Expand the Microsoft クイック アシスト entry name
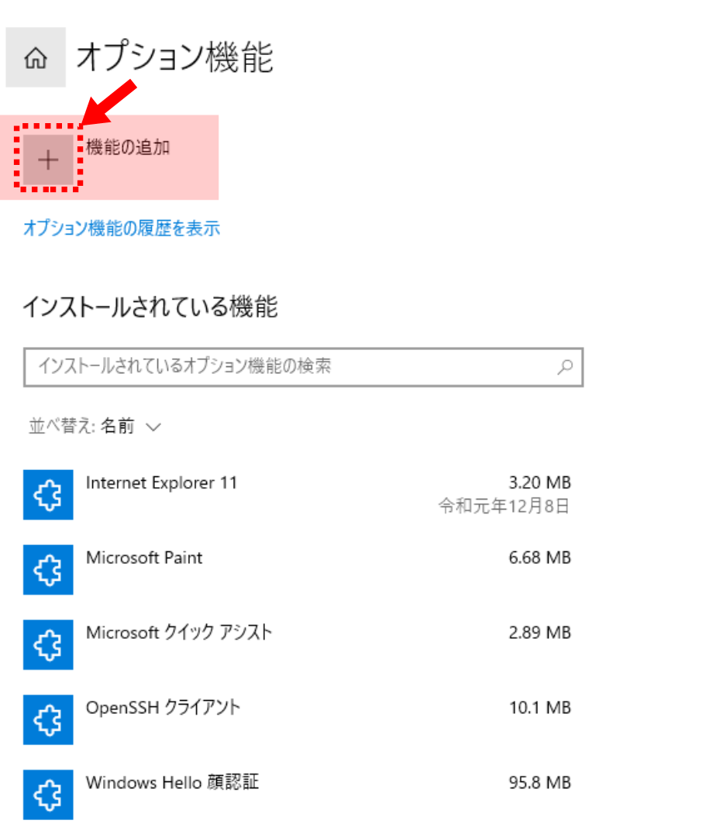The image size is (723, 834). pos(179,633)
